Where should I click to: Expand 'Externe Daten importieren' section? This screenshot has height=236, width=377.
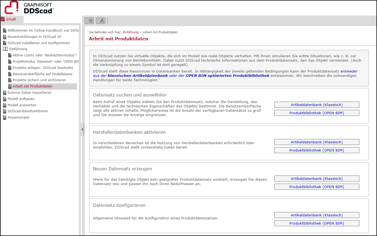(x=27, y=93)
